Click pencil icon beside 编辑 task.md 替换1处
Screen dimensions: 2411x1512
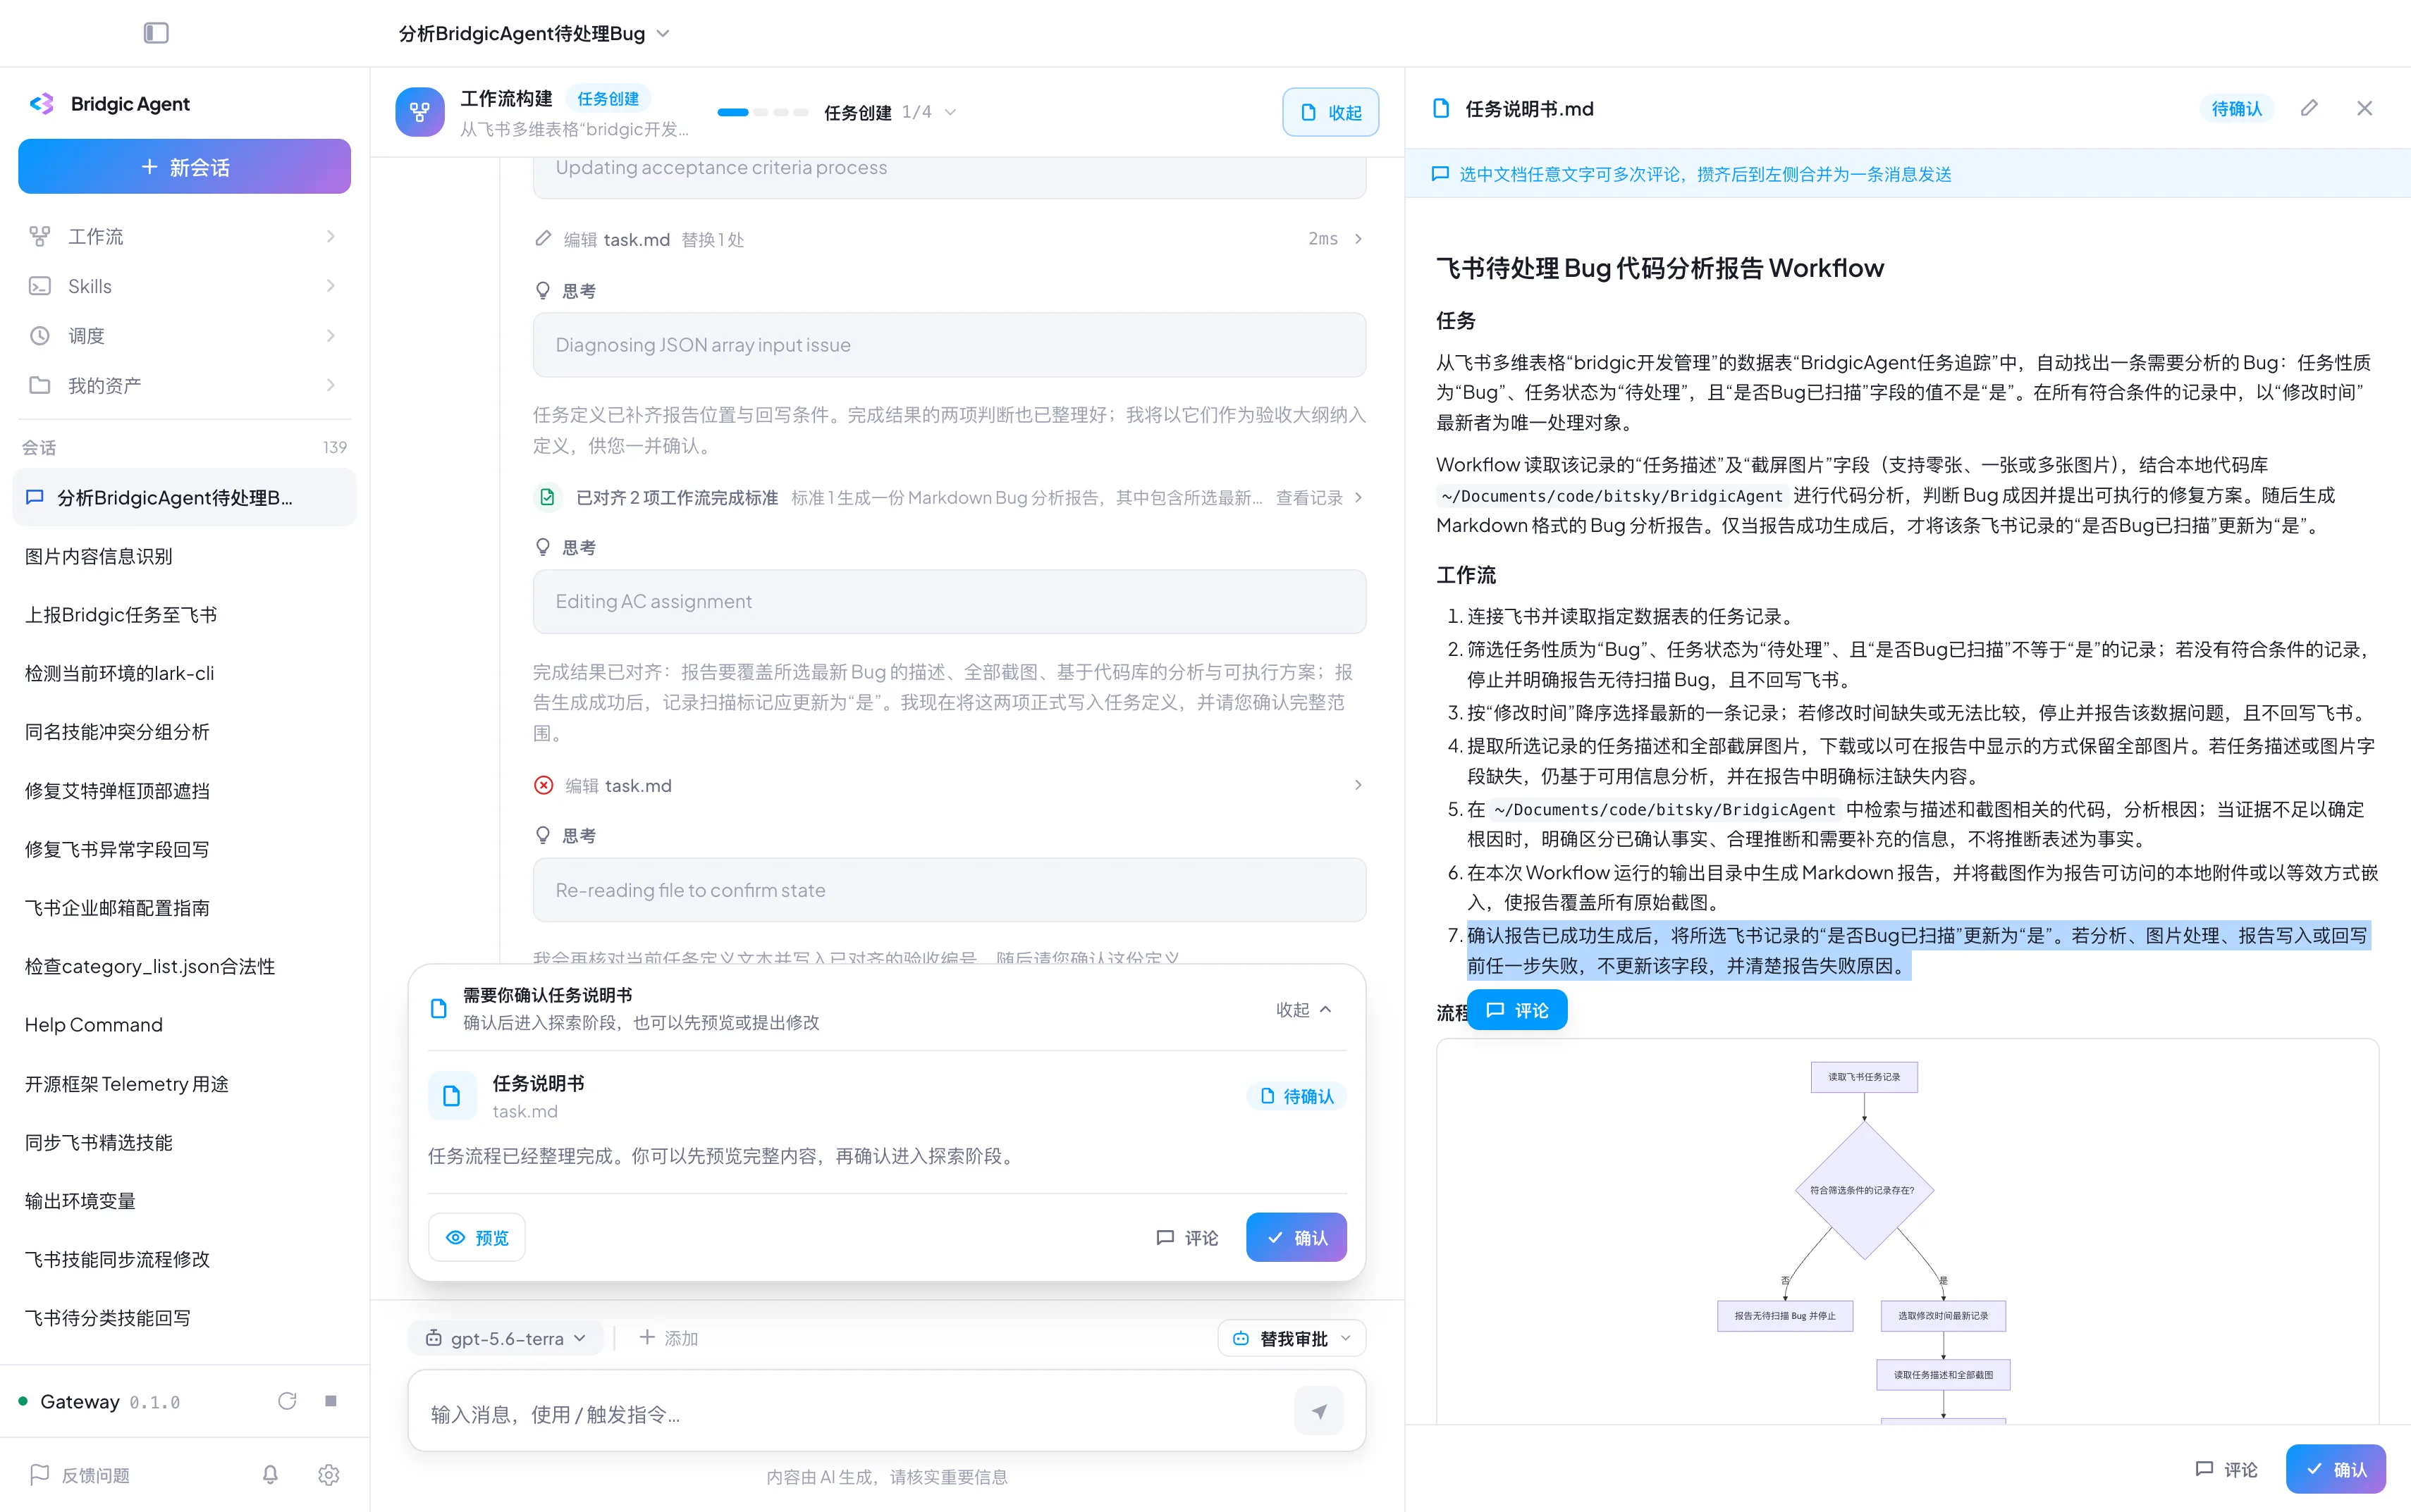point(544,239)
